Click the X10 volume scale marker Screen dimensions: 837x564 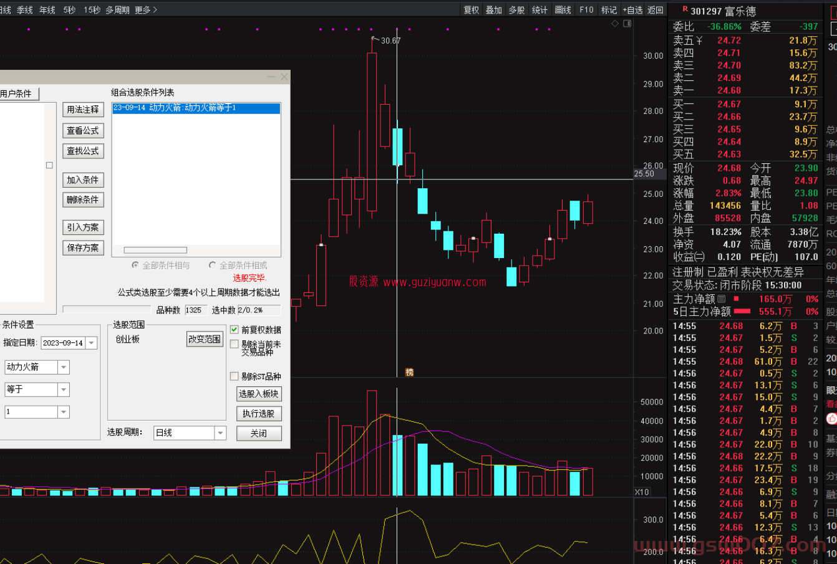642,492
